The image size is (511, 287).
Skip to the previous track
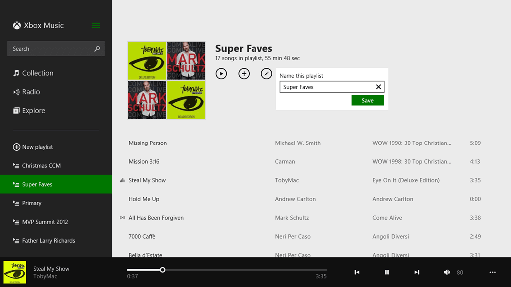pyautogui.click(x=357, y=272)
